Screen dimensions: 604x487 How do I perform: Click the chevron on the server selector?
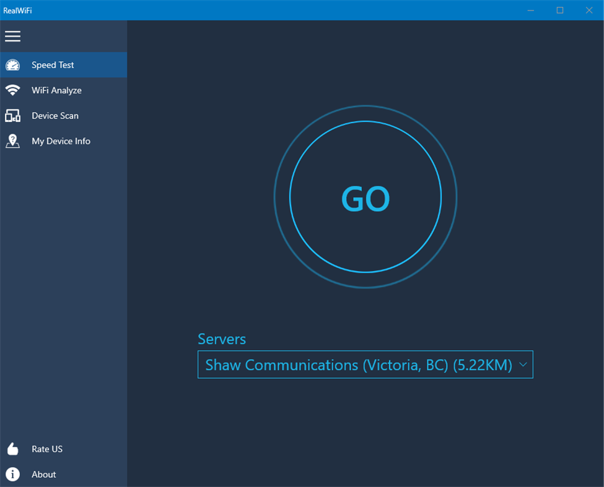[522, 364]
